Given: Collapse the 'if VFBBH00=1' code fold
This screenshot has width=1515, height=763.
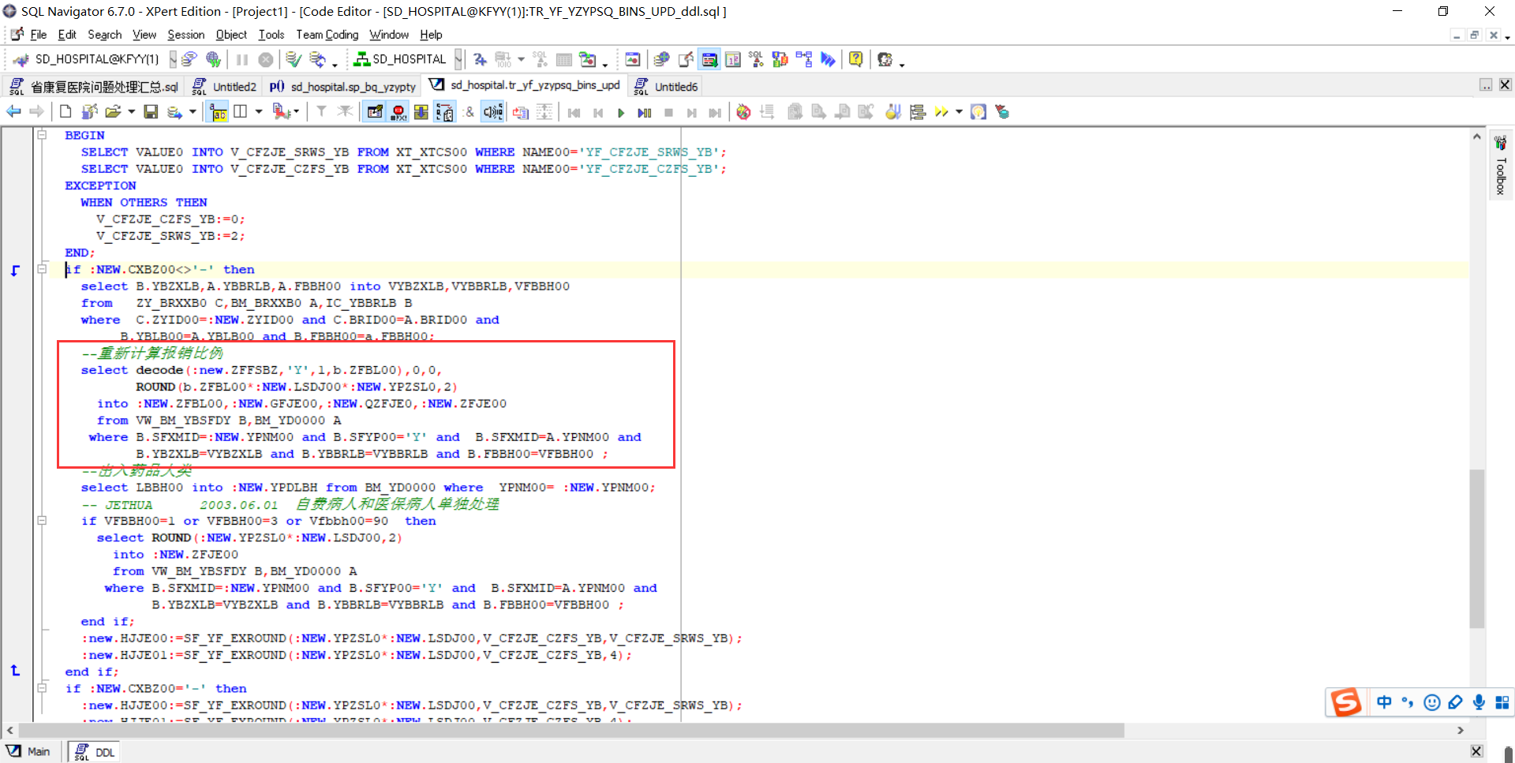Looking at the screenshot, I should tap(42, 521).
